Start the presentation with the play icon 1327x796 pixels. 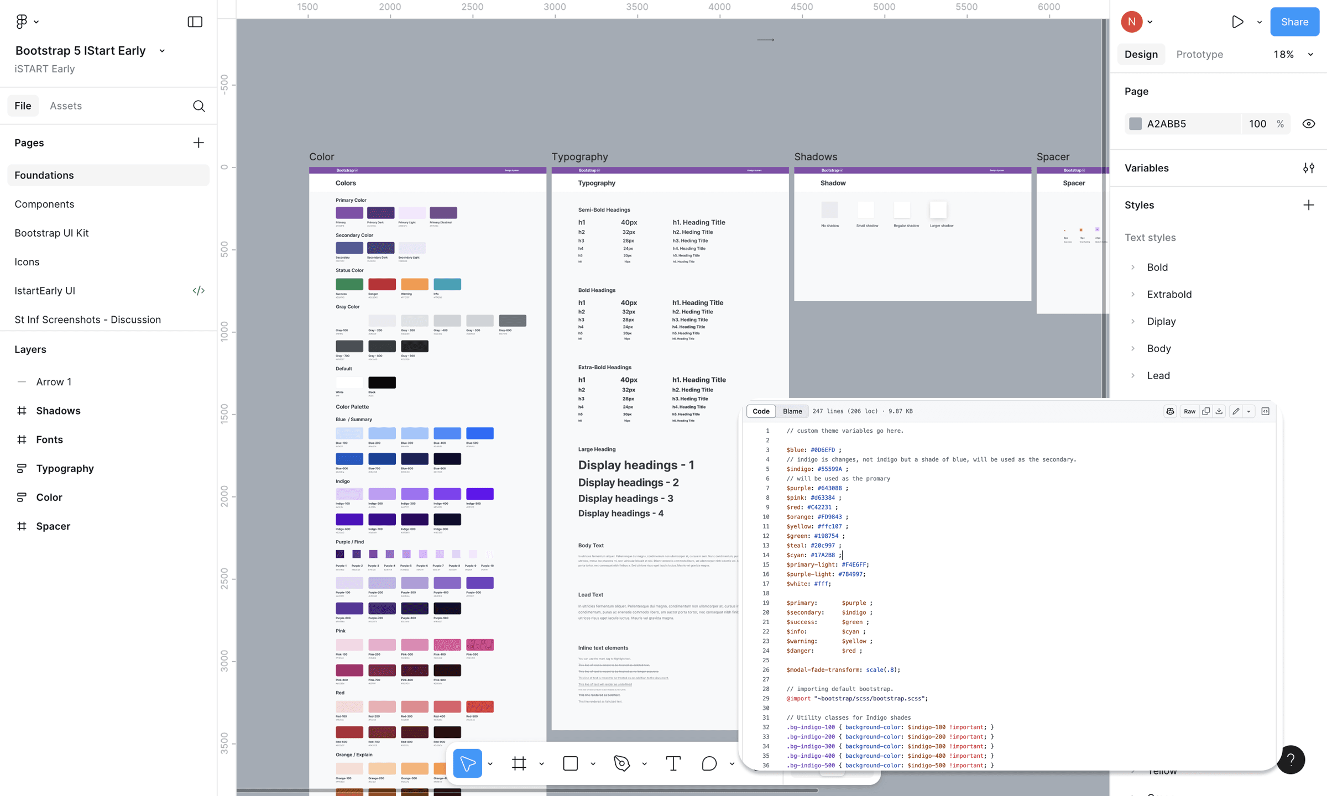click(x=1237, y=22)
